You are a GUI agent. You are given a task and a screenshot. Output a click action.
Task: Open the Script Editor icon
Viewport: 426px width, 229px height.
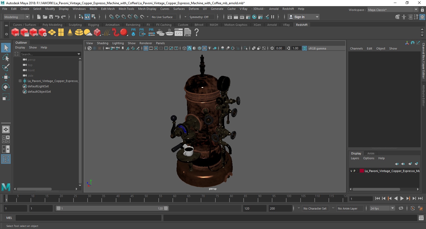(x=421, y=218)
